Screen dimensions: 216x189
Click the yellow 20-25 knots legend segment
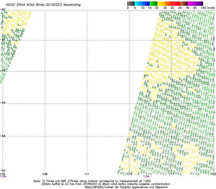[161, 3]
